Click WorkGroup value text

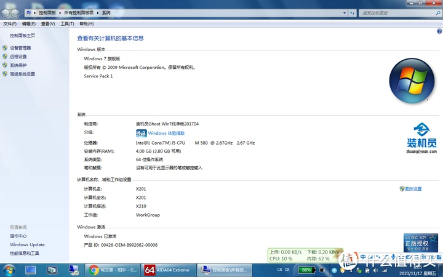coord(148,215)
